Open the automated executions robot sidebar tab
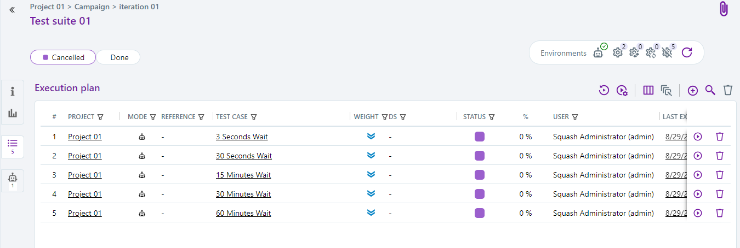 tap(13, 180)
